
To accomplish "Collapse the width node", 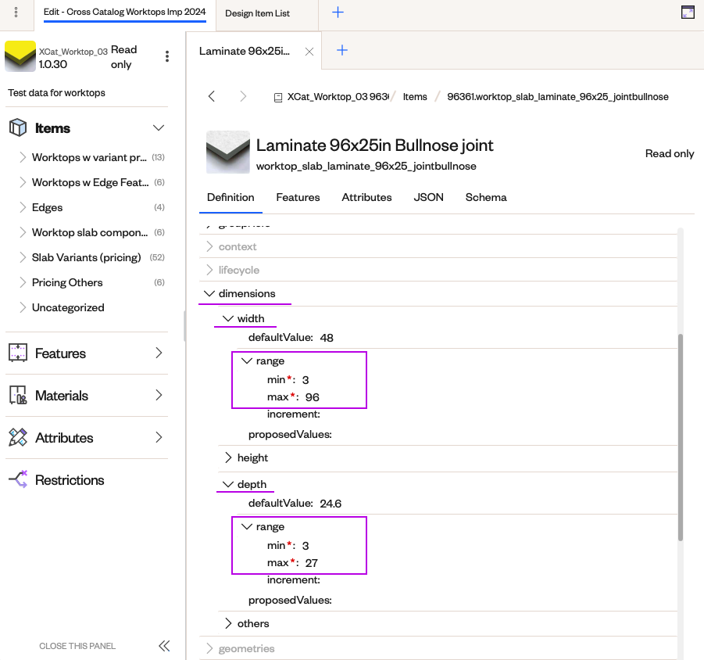I will point(228,318).
